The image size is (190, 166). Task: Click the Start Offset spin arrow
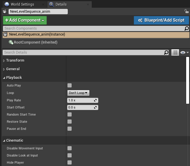[95, 107]
